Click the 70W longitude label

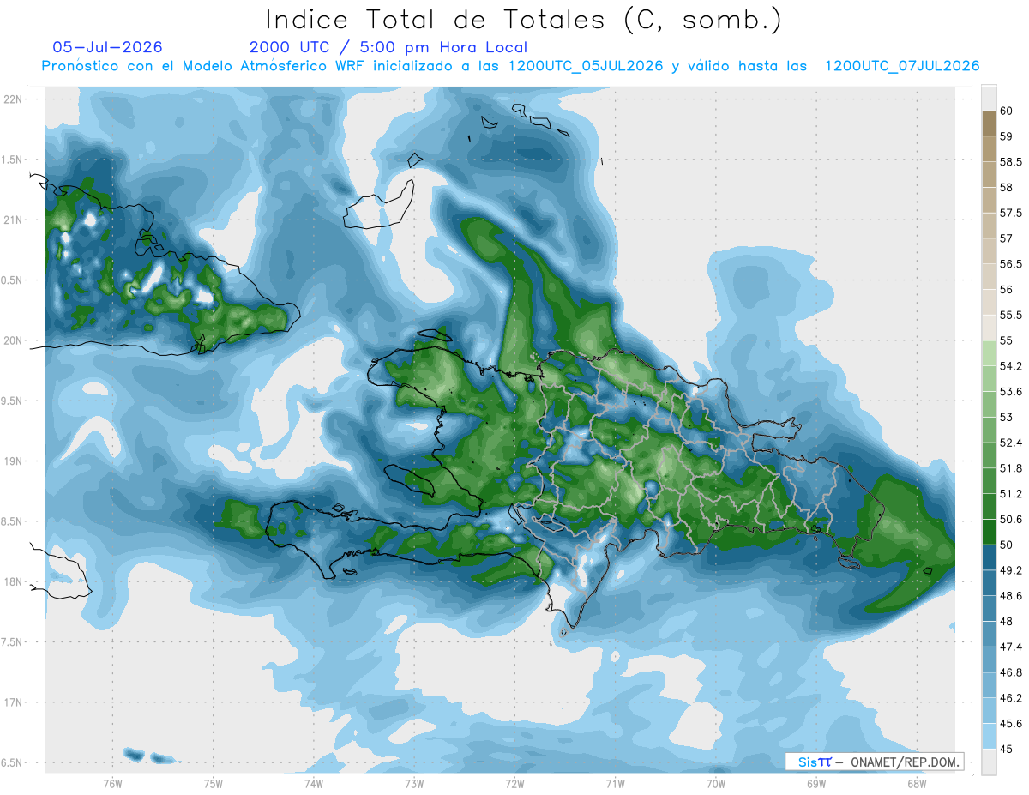(x=715, y=783)
